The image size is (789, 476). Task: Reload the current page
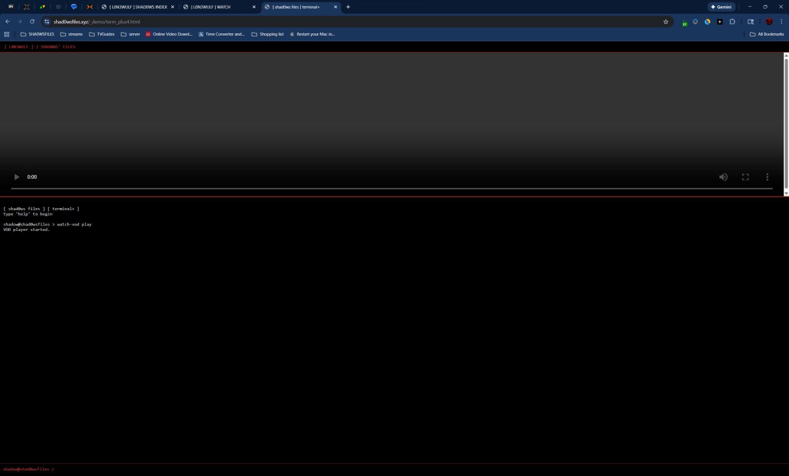click(x=32, y=22)
